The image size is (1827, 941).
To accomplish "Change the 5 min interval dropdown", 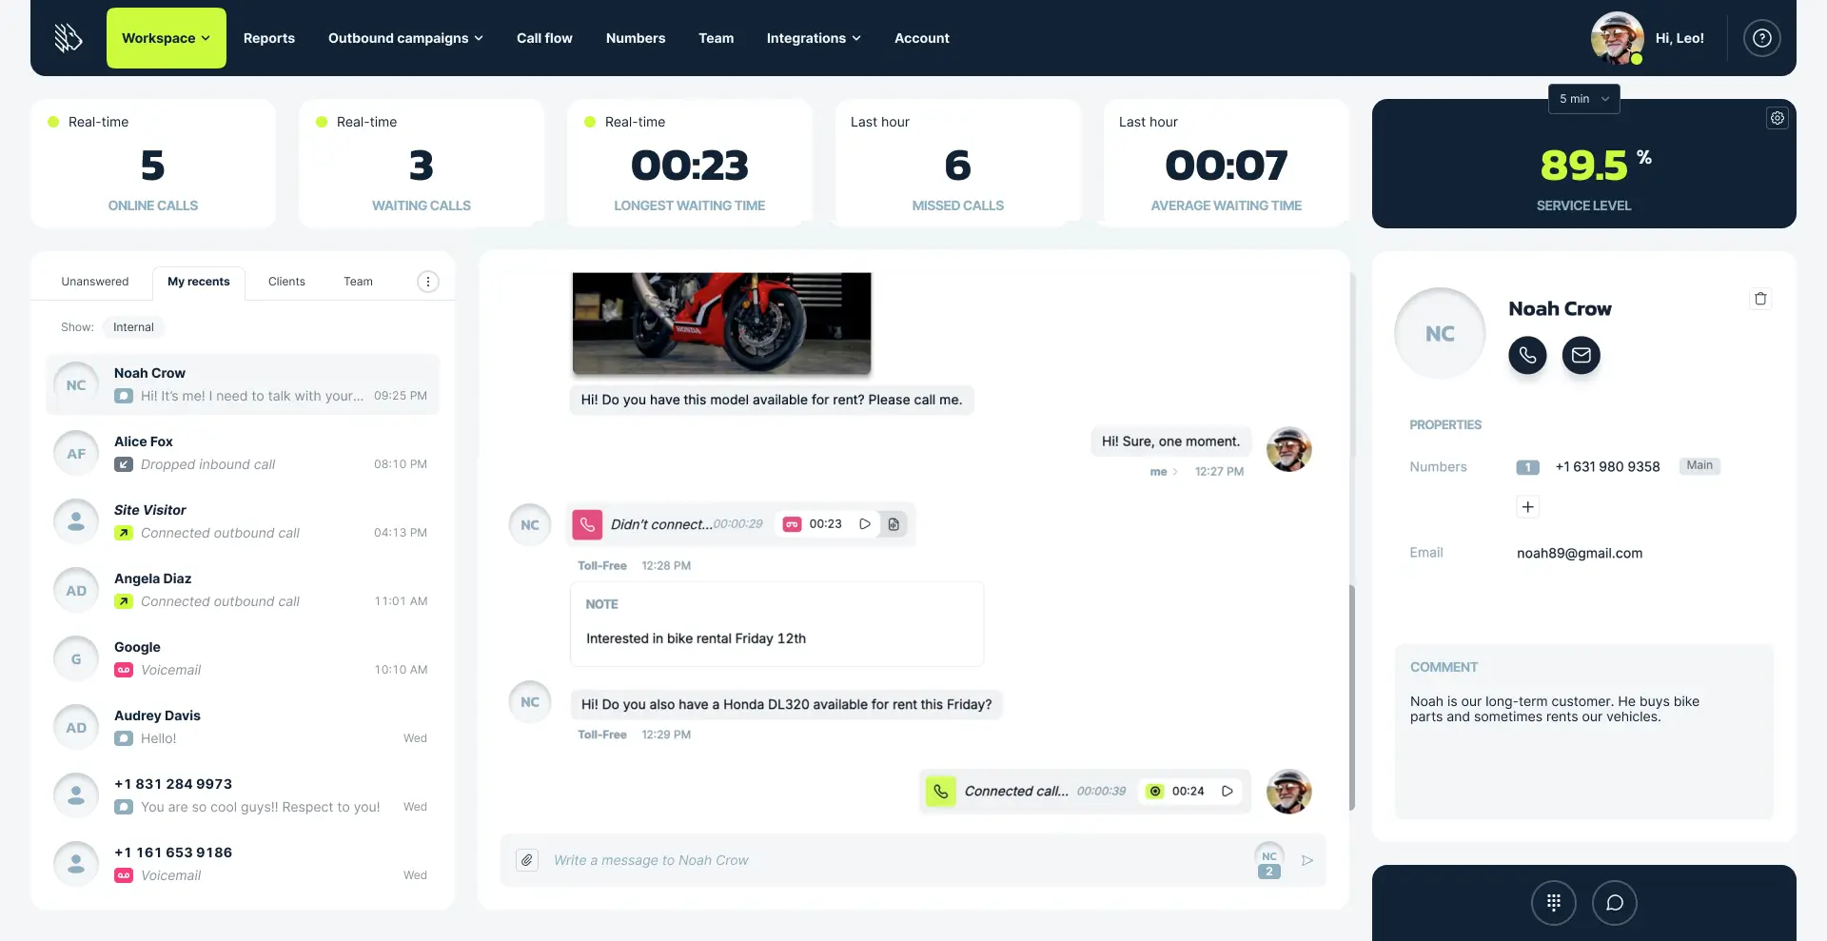I will pos(1583,99).
